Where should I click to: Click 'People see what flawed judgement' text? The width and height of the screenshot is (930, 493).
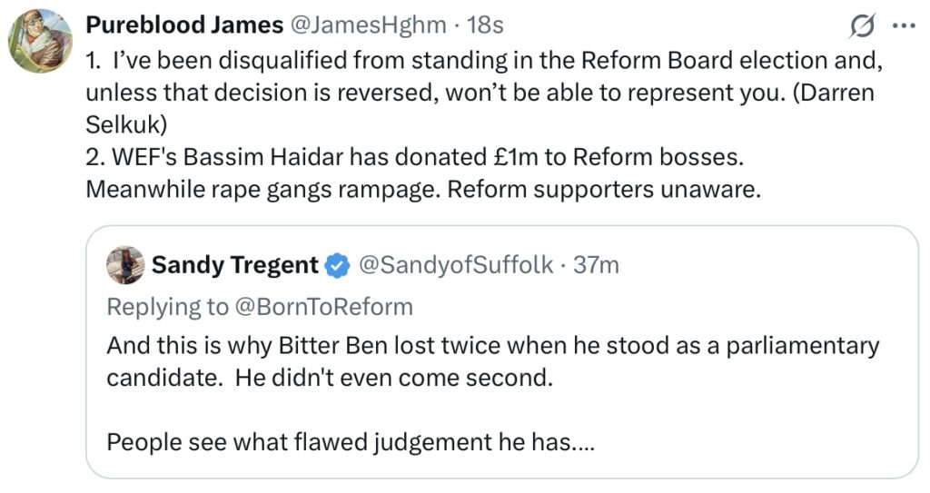coord(351,442)
